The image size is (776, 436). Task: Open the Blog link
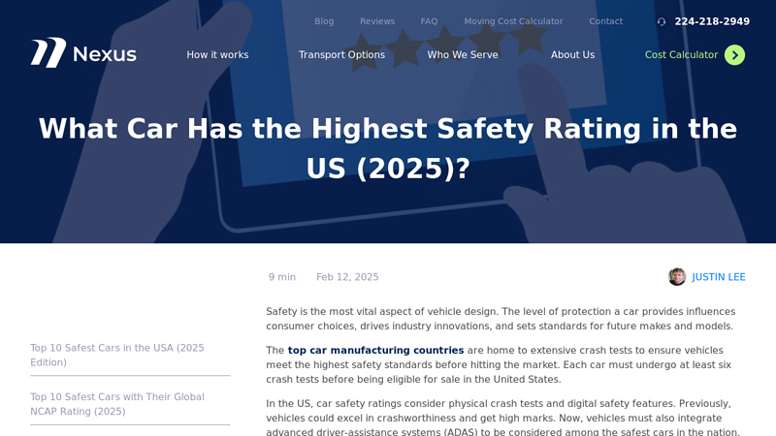[324, 21]
